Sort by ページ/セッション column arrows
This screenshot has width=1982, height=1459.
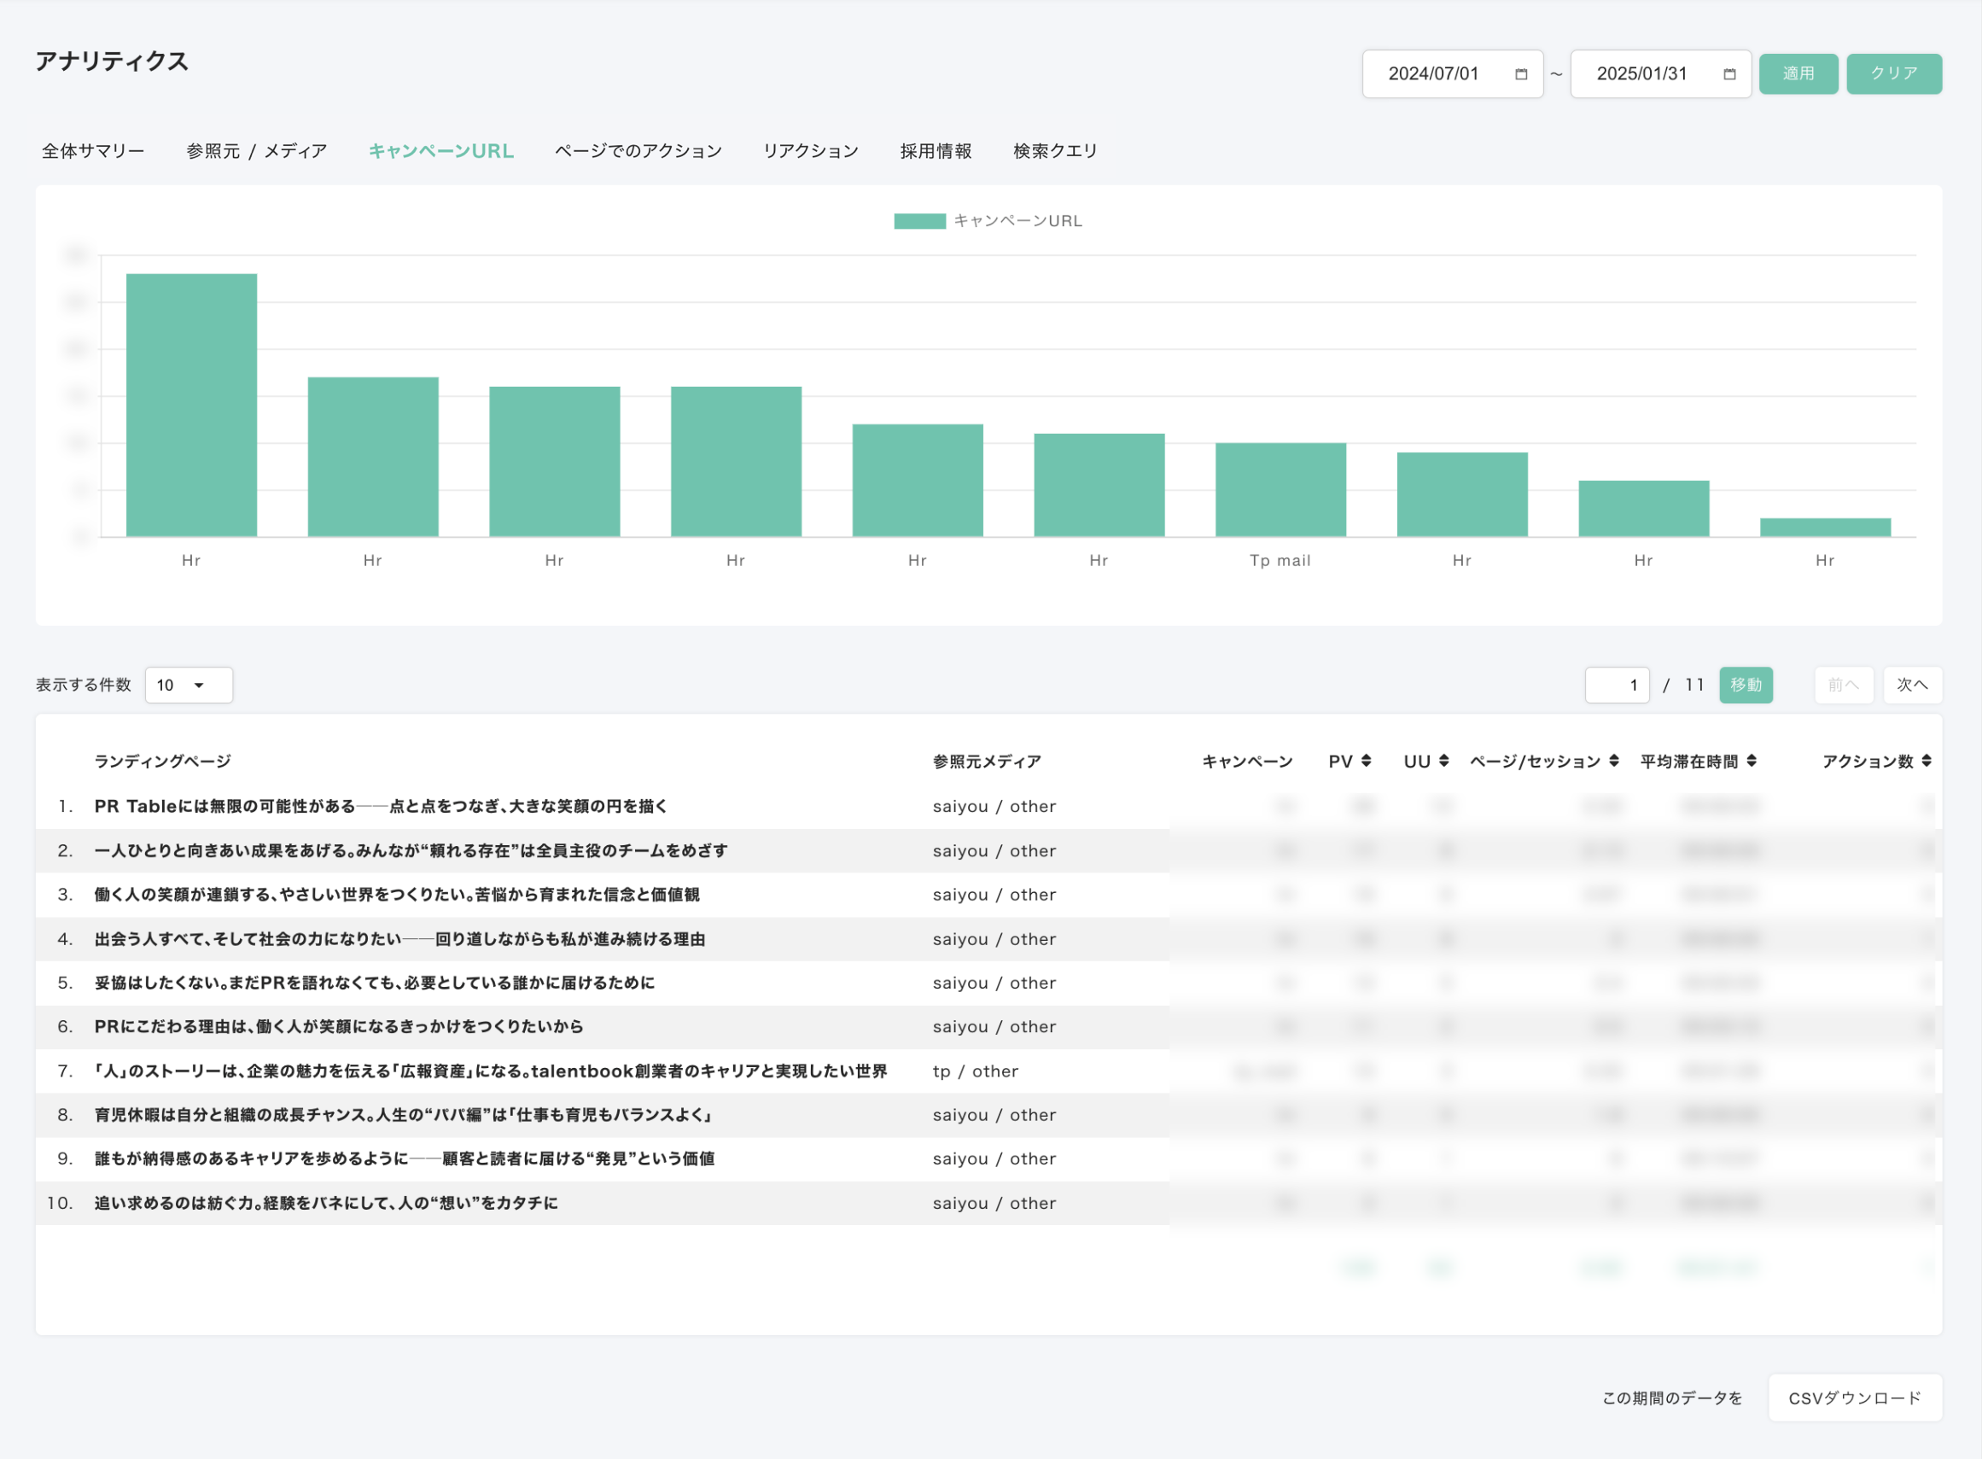(1614, 761)
